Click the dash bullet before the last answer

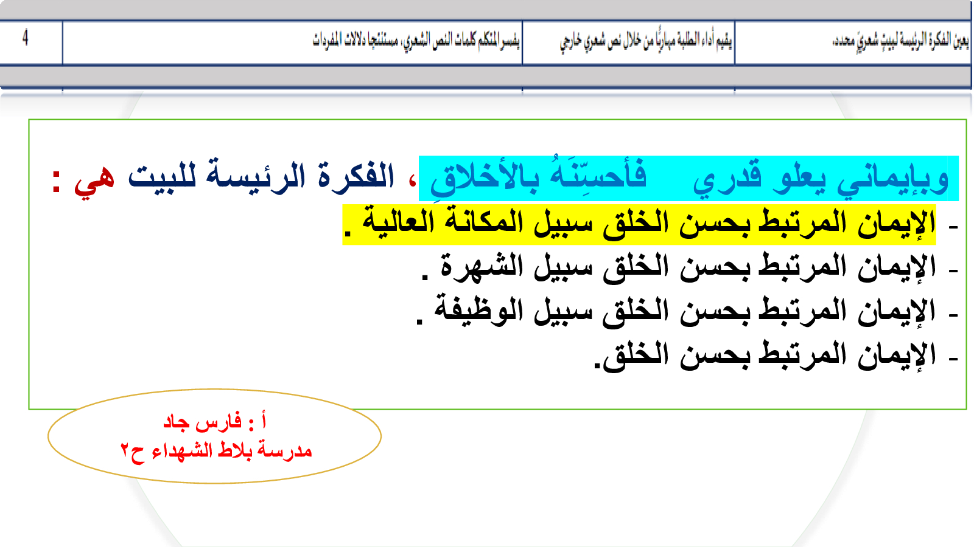click(953, 360)
